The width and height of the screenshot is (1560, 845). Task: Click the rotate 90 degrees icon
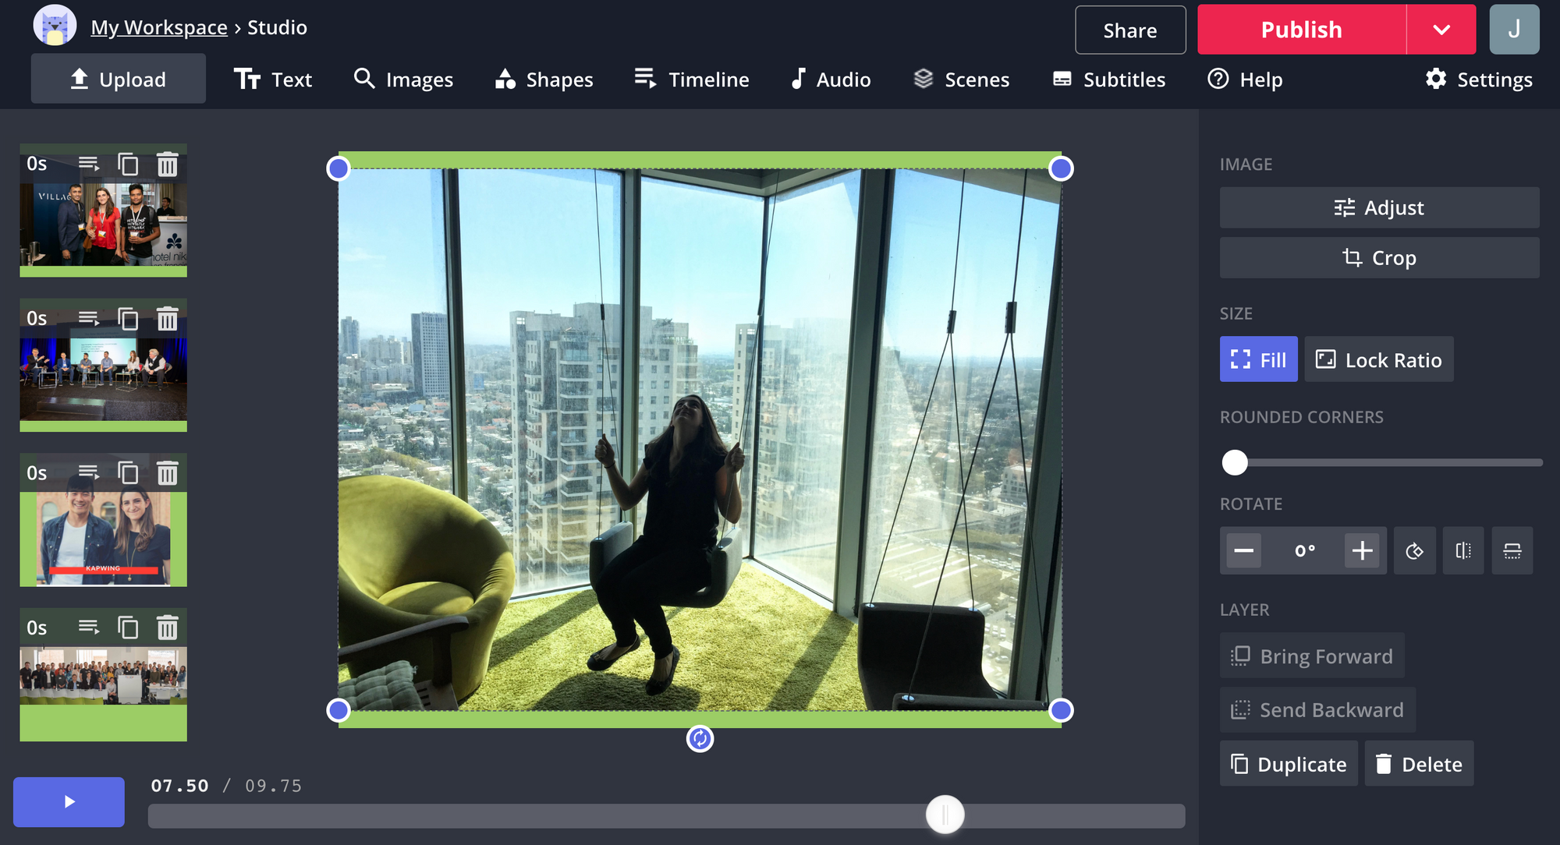click(1414, 551)
